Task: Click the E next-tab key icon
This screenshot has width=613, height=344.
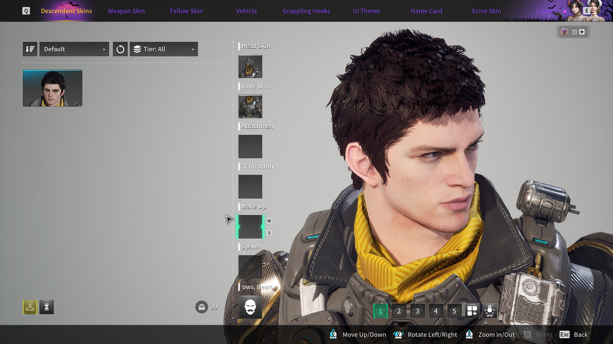Action: coord(587,11)
